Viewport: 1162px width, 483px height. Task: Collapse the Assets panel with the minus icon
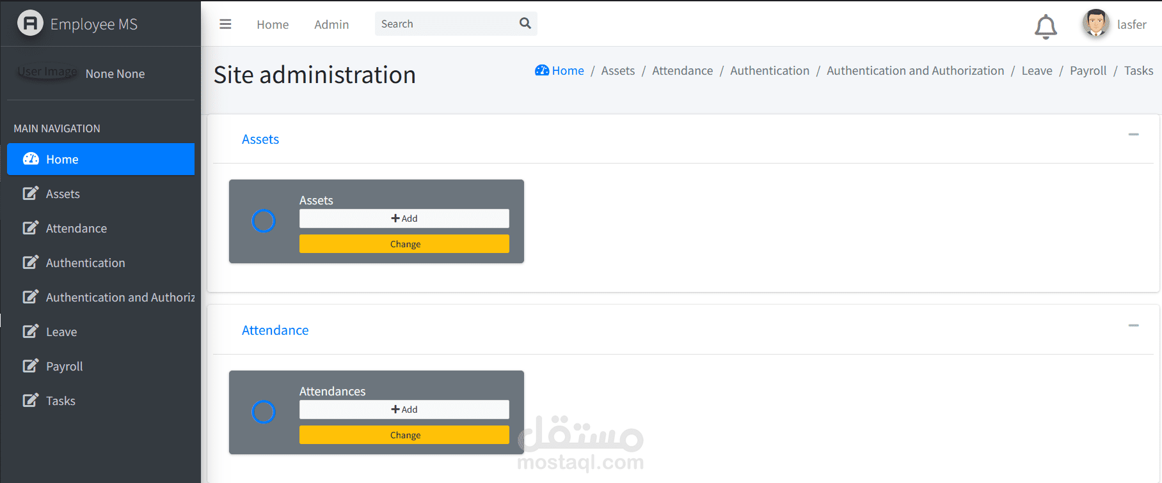[1134, 134]
